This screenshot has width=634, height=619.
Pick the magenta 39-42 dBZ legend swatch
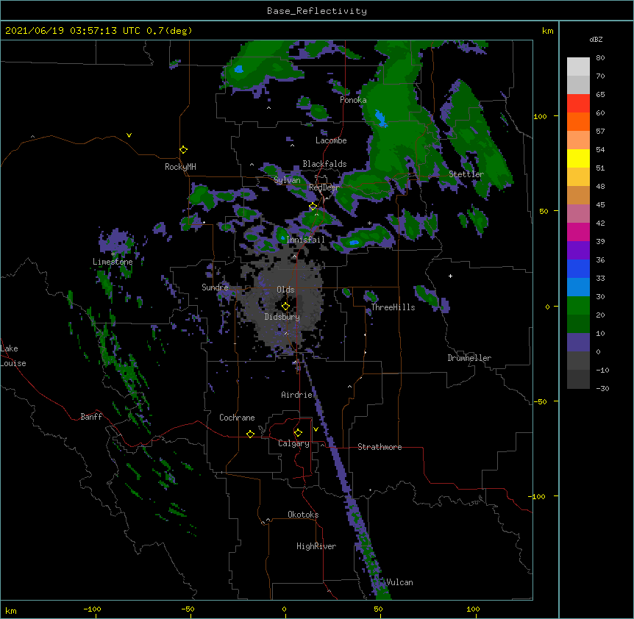[578, 232]
